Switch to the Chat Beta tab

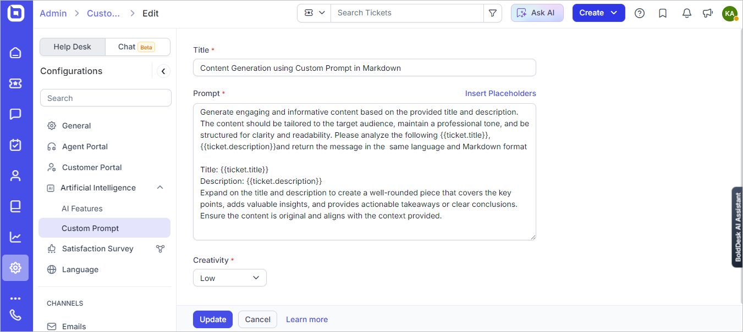(x=137, y=47)
